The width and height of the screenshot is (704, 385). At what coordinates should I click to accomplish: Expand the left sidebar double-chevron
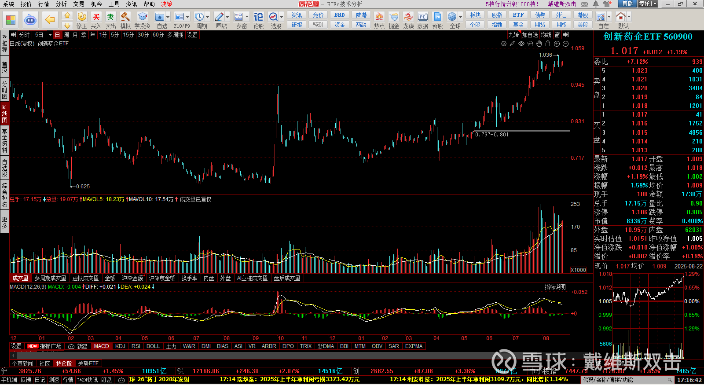click(4, 36)
